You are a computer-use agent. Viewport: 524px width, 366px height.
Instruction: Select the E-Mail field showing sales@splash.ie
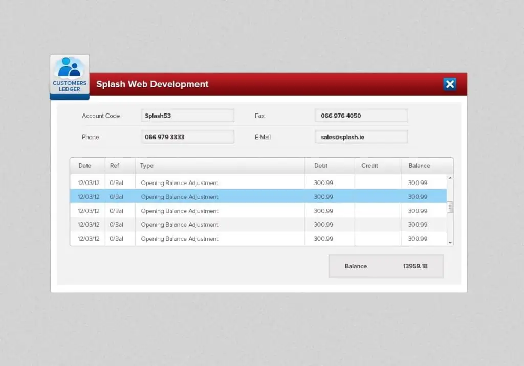coord(361,137)
